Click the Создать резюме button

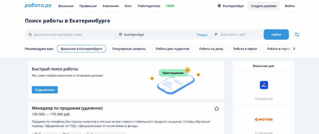(264, 6)
